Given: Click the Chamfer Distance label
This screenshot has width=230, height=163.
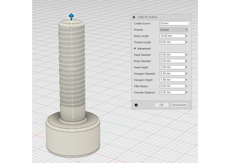Looking at the screenshot, I should point(144,92).
